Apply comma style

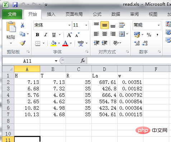click(157, 35)
